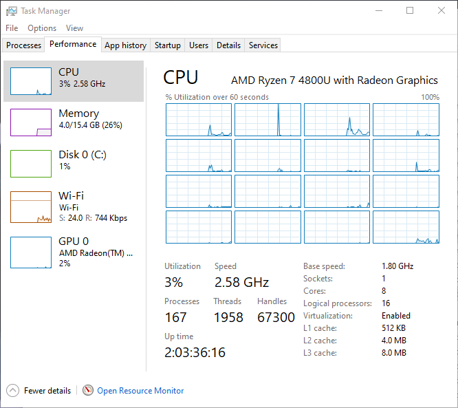Open the View menu
The image size is (458, 408).
coord(74,28)
